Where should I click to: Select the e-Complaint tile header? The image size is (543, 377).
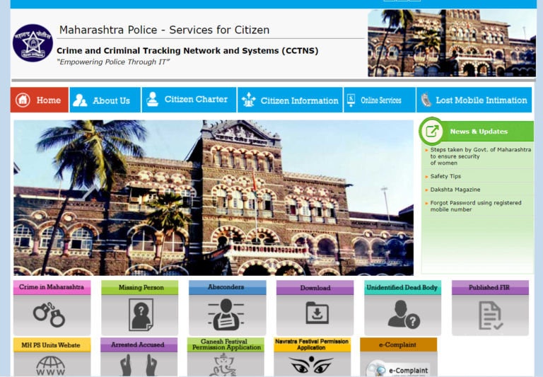[399, 344]
